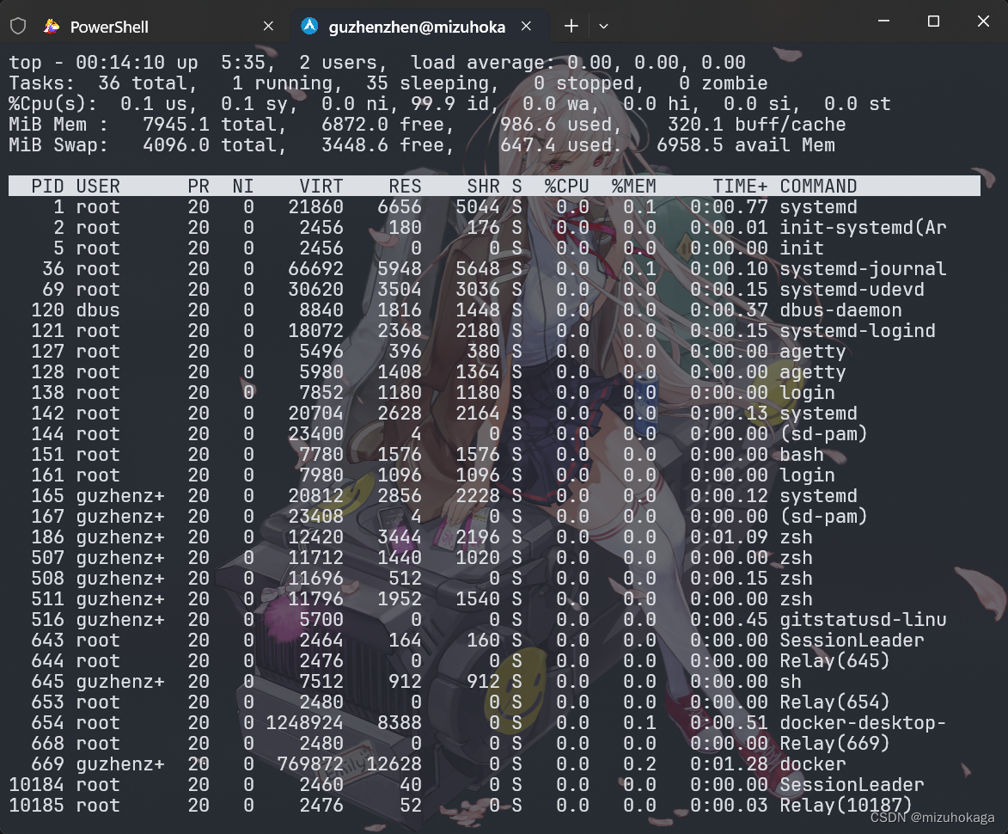Click the TIME+ column header

(740, 187)
